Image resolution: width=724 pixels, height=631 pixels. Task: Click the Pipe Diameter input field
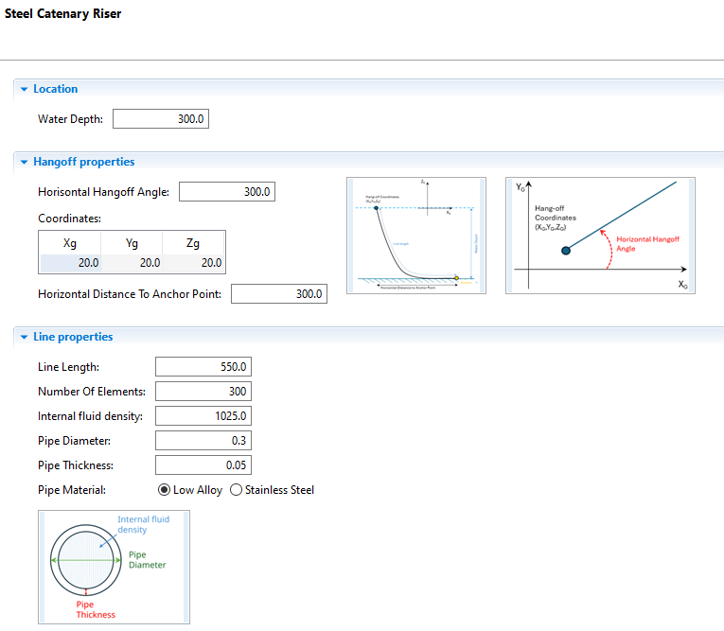pos(203,441)
